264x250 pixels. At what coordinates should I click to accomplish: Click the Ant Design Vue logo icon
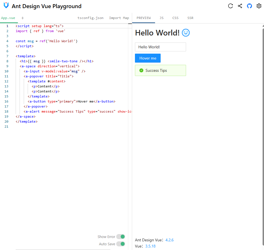pyautogui.click(x=6, y=5)
